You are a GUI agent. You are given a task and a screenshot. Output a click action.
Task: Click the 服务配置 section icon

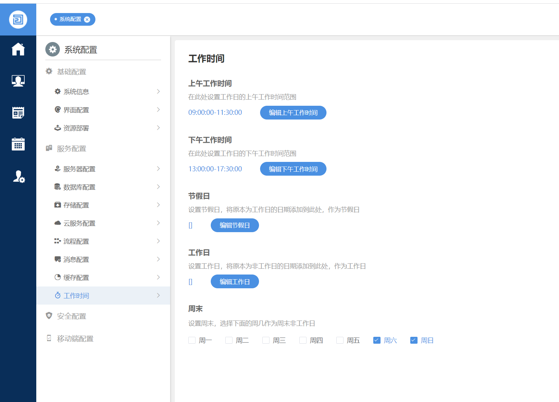pyautogui.click(x=49, y=148)
